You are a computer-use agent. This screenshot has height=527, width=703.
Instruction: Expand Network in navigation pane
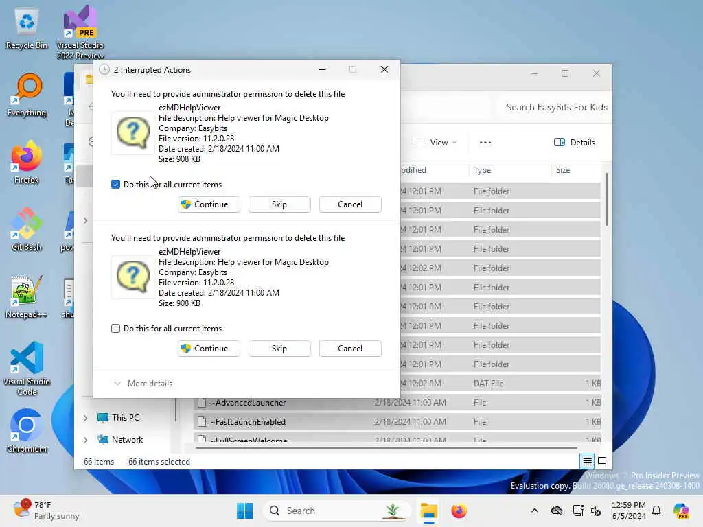coord(86,440)
